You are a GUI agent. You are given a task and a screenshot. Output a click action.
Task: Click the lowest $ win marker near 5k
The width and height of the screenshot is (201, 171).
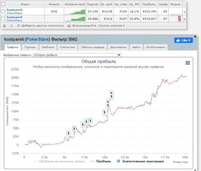click(x=68, y=133)
